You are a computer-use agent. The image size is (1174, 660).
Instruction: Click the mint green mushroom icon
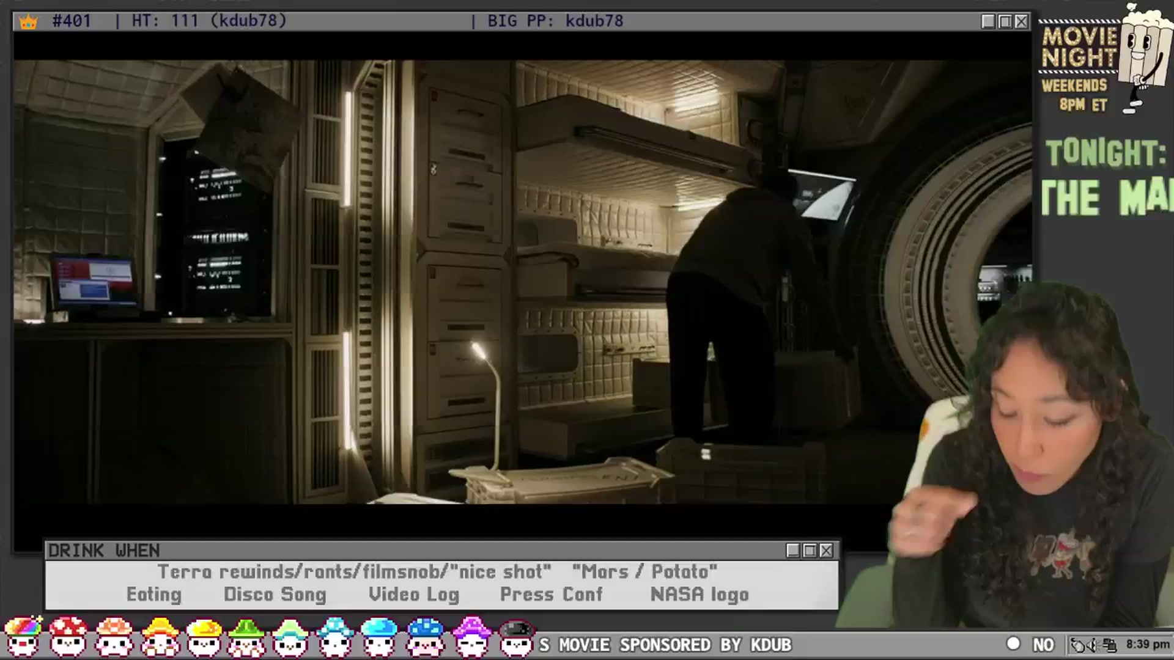pyautogui.click(x=290, y=637)
